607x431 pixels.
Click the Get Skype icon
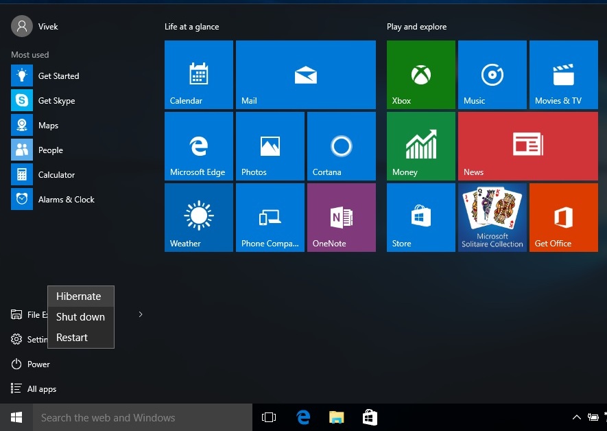[x=22, y=100]
